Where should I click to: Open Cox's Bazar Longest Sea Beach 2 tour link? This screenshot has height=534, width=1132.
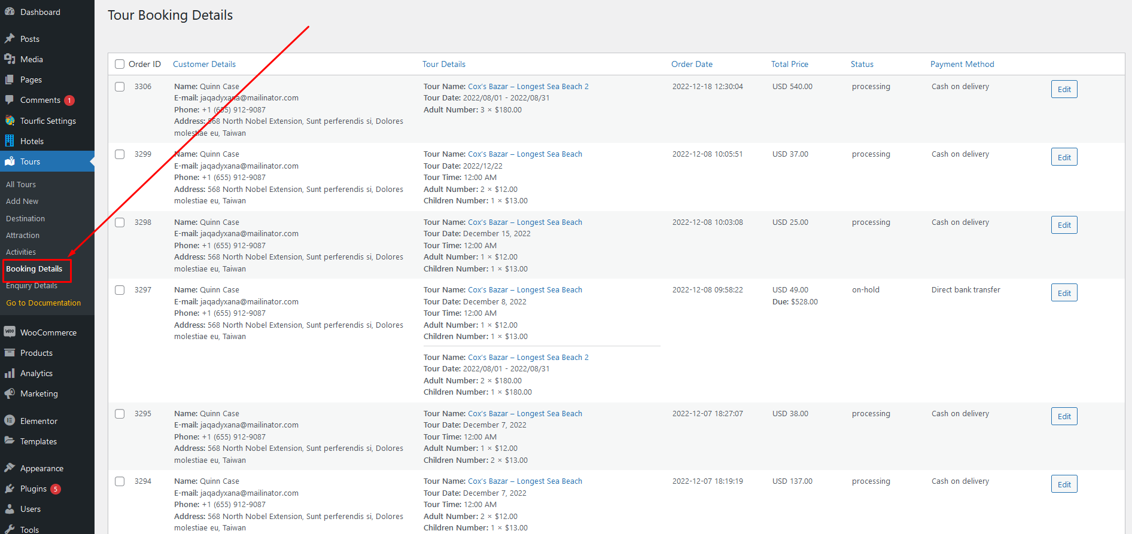(528, 87)
